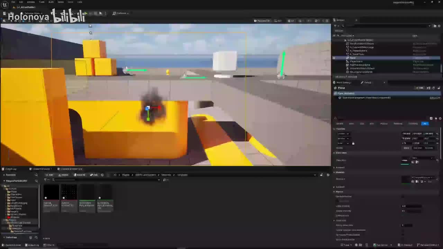Click the Save All button

80,175
